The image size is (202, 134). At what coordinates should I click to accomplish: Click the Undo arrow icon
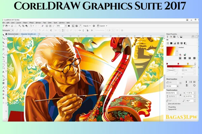31,26
